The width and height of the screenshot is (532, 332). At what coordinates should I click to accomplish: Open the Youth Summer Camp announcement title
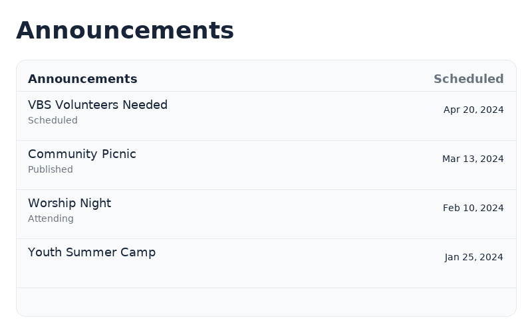coord(92,252)
